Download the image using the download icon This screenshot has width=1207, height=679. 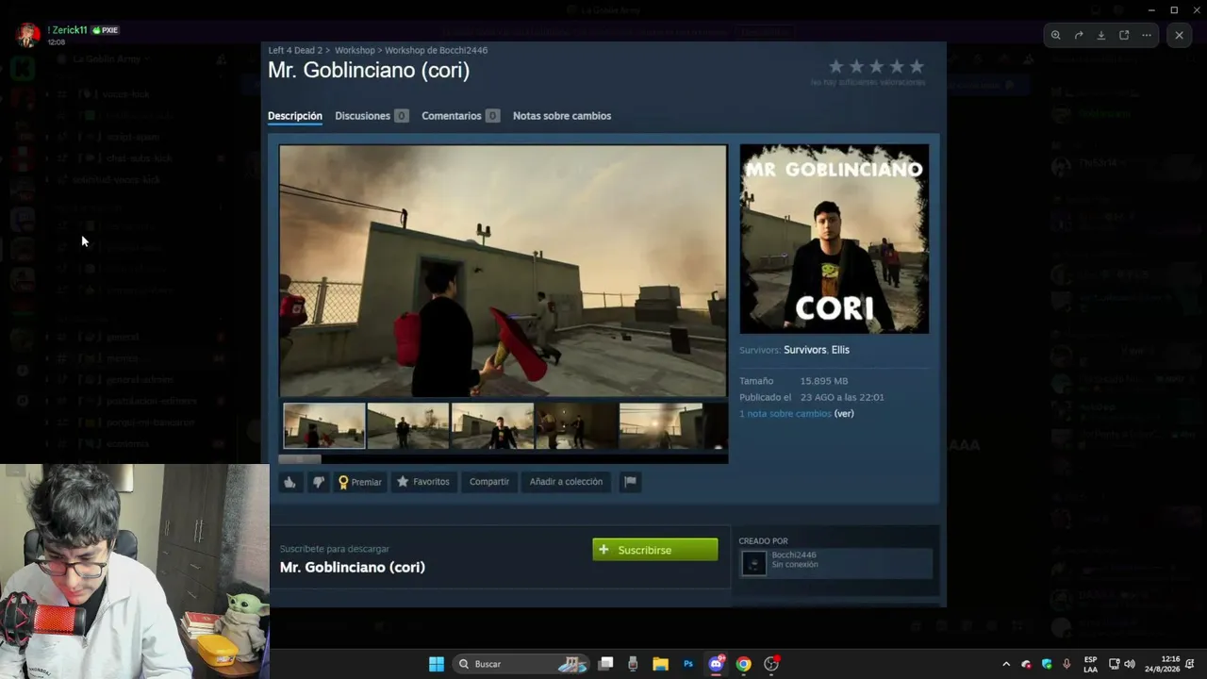coord(1101,35)
